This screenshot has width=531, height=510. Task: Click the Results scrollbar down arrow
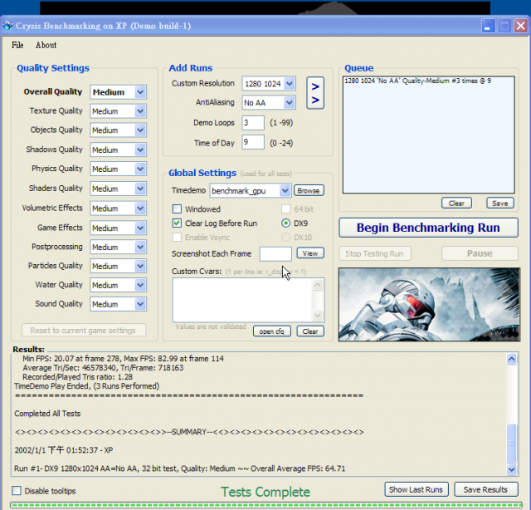(511, 469)
